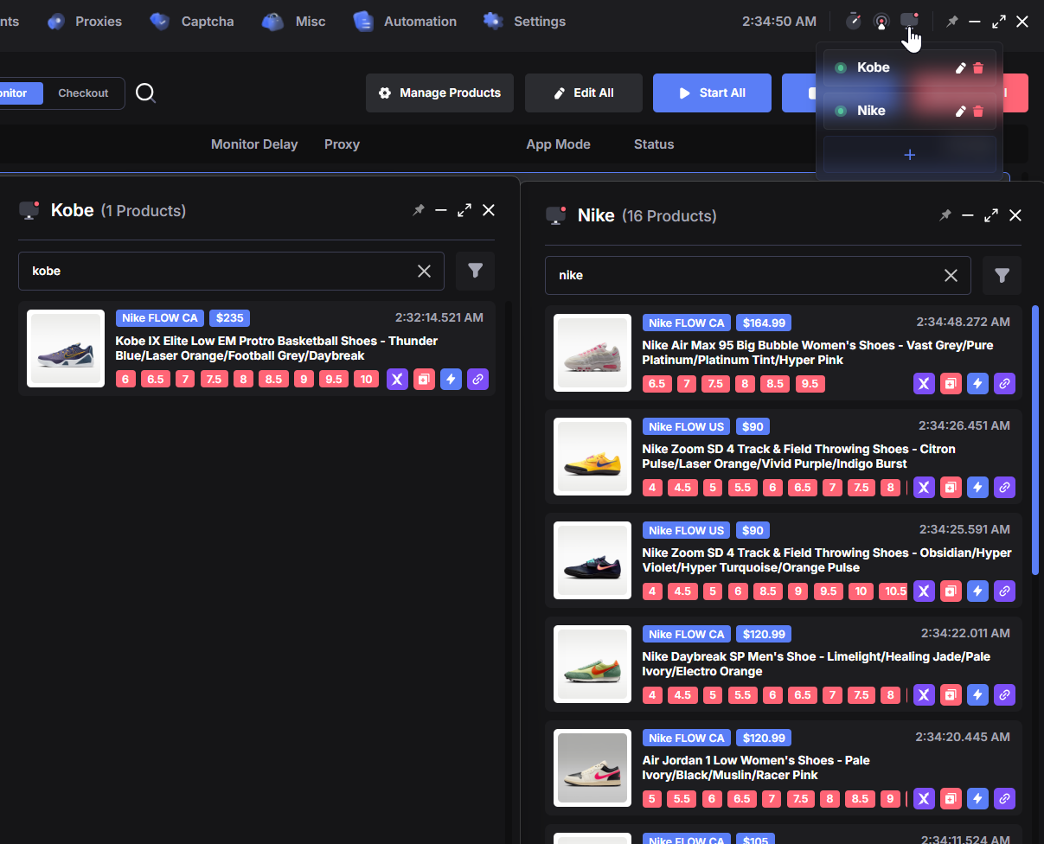Go to the Automation tab

point(404,22)
